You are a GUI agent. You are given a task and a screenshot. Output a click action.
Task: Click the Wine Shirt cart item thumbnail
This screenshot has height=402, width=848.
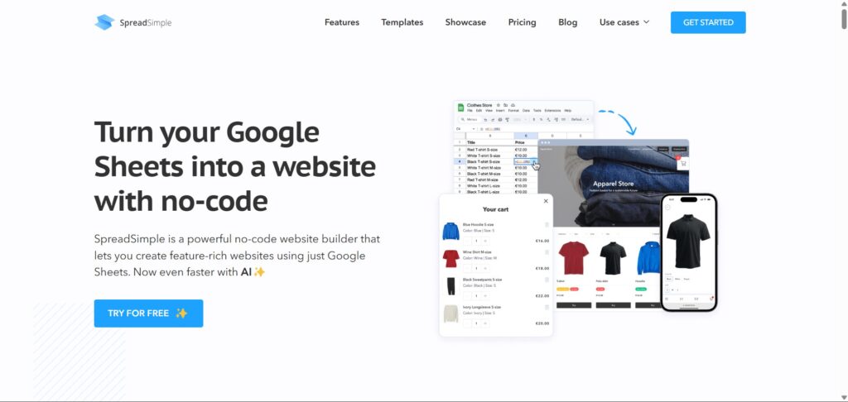(x=450, y=259)
